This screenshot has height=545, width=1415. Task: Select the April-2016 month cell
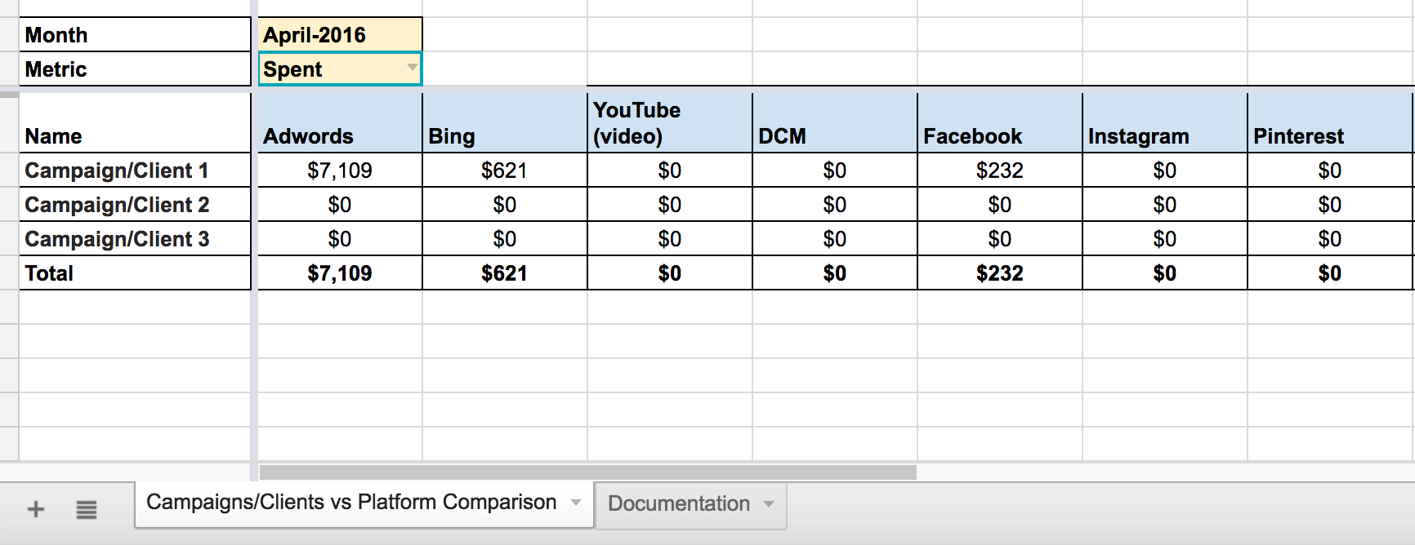tap(340, 35)
